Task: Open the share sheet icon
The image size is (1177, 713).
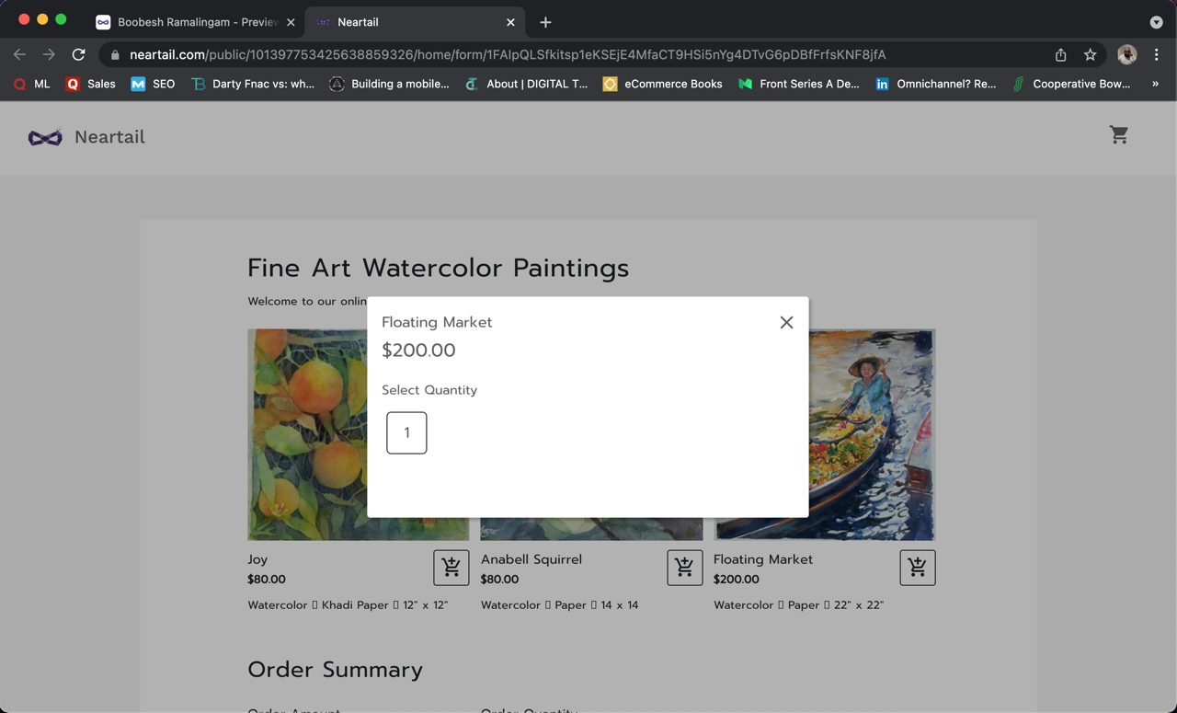Action: pyautogui.click(x=1060, y=55)
